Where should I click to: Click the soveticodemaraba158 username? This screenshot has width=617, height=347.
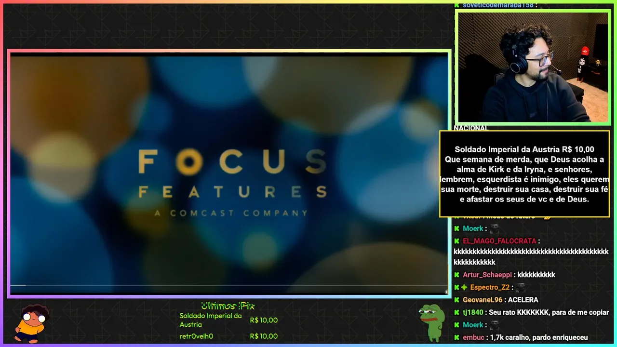[x=497, y=5]
